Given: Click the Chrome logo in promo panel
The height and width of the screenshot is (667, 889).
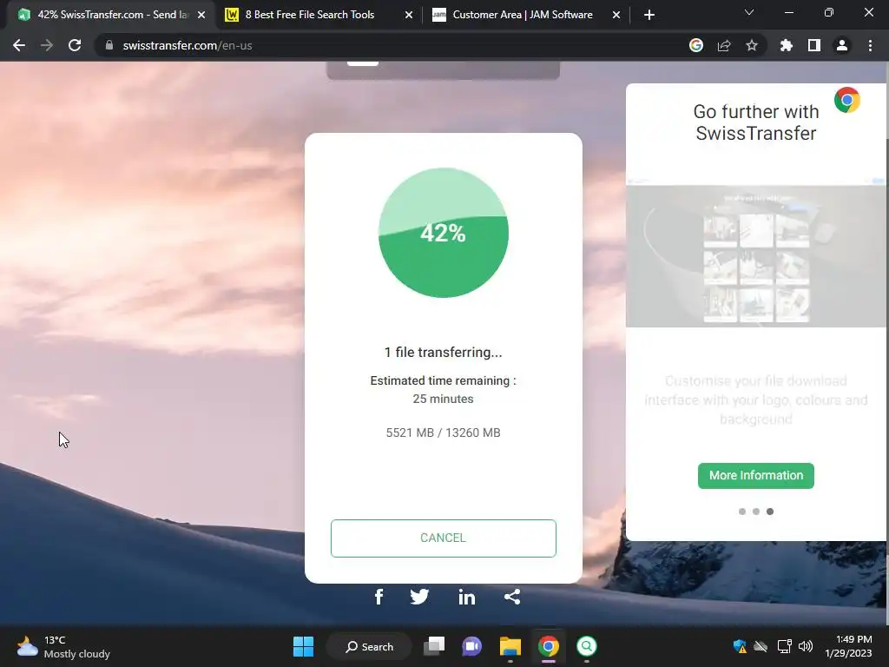Looking at the screenshot, I should click(x=847, y=101).
